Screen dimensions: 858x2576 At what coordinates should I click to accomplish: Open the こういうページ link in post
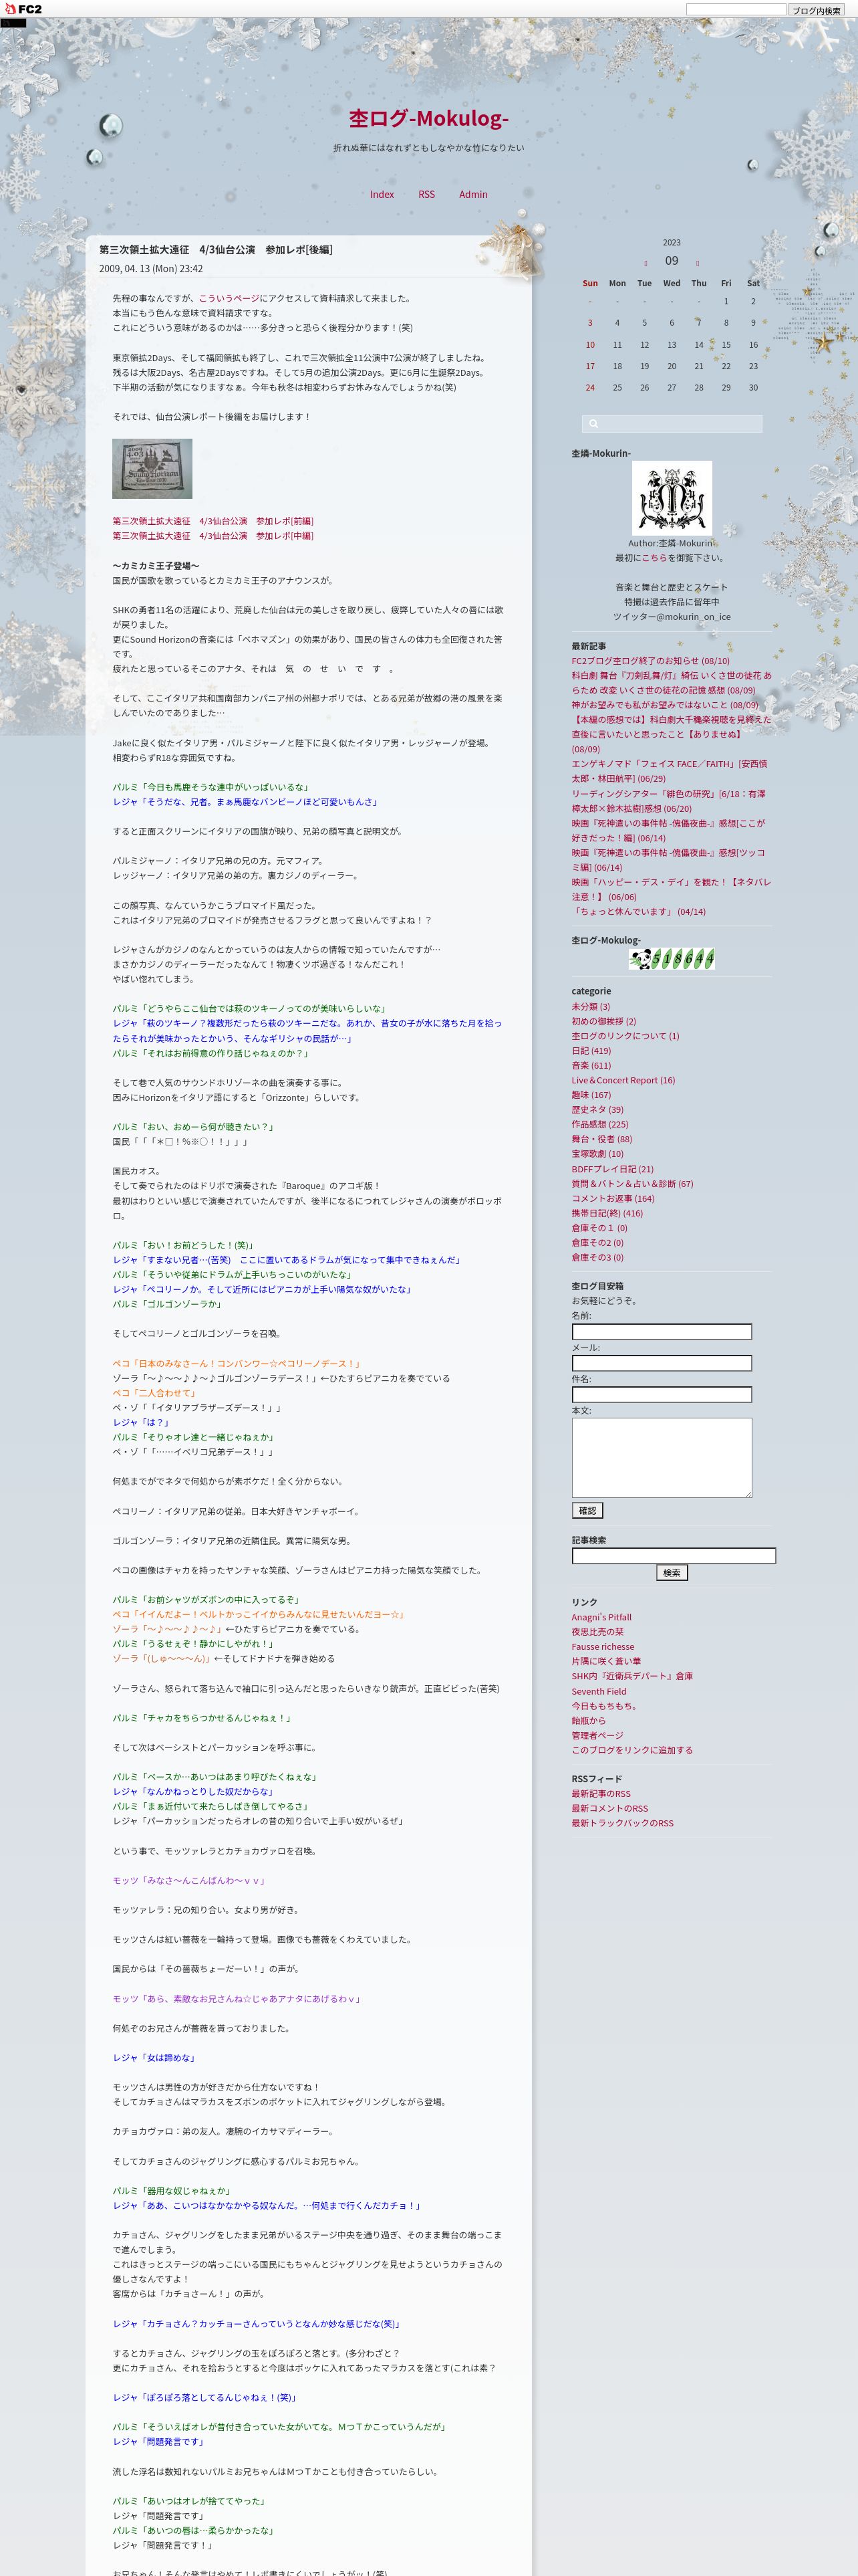click(x=229, y=298)
